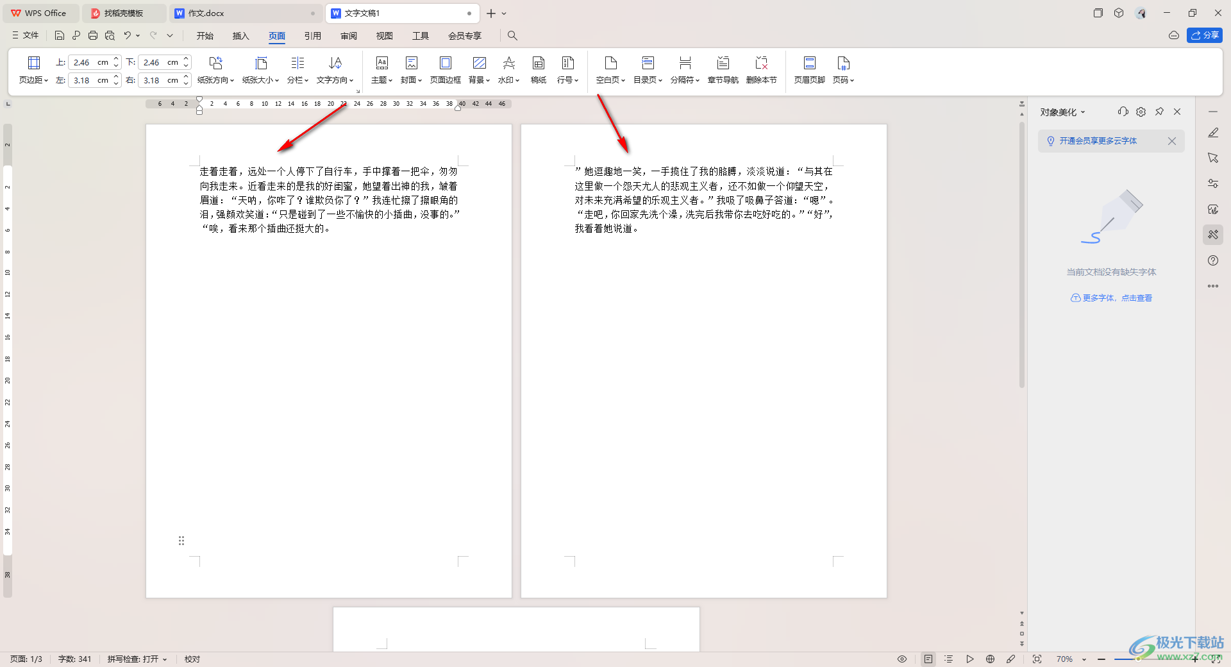Expand the Object Beautify title dropdown
1231x667 pixels.
(x=1083, y=112)
